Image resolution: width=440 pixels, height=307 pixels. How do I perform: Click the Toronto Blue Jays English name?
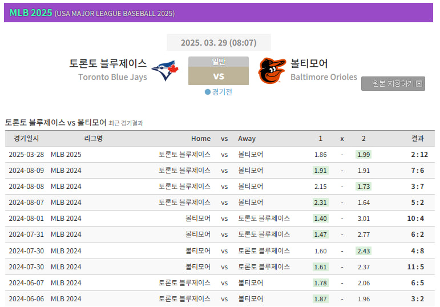[x=112, y=77]
